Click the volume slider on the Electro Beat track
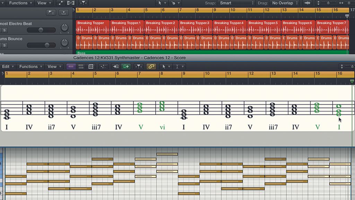Screen dimensions: 355x200 point(41,30)
